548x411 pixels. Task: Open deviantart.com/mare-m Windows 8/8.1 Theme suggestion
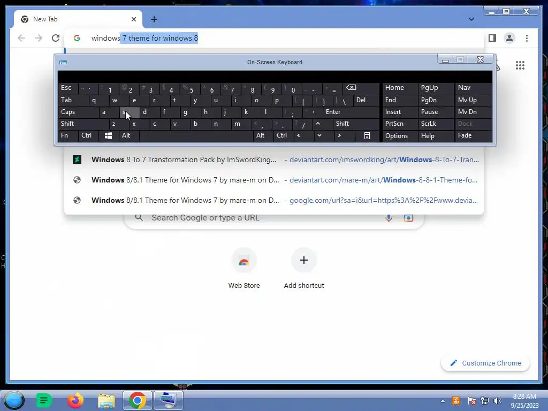click(x=274, y=180)
